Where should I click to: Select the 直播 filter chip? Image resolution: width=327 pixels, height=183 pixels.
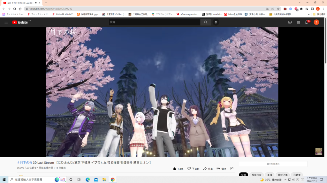[x=270, y=175]
